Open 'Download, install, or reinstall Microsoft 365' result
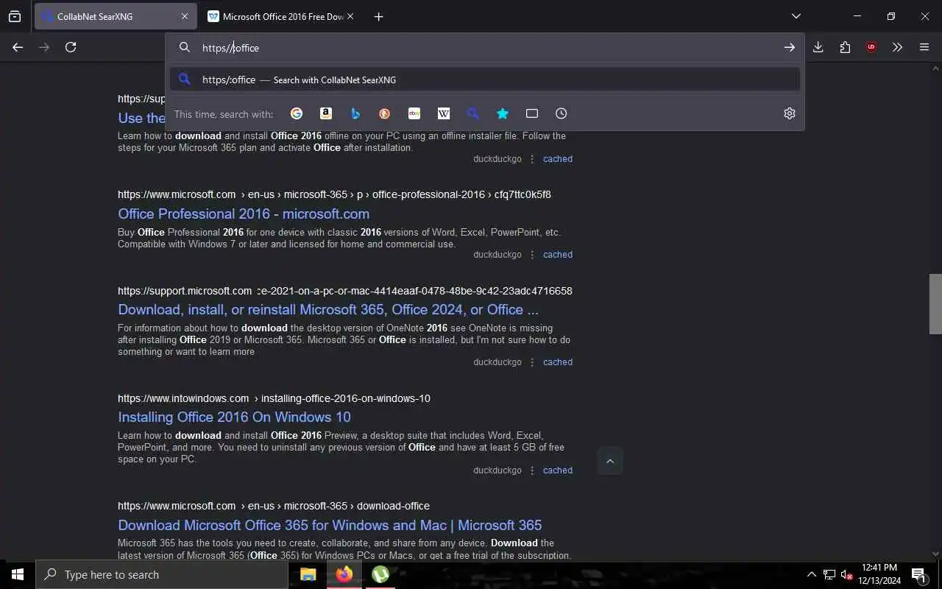 [328, 309]
